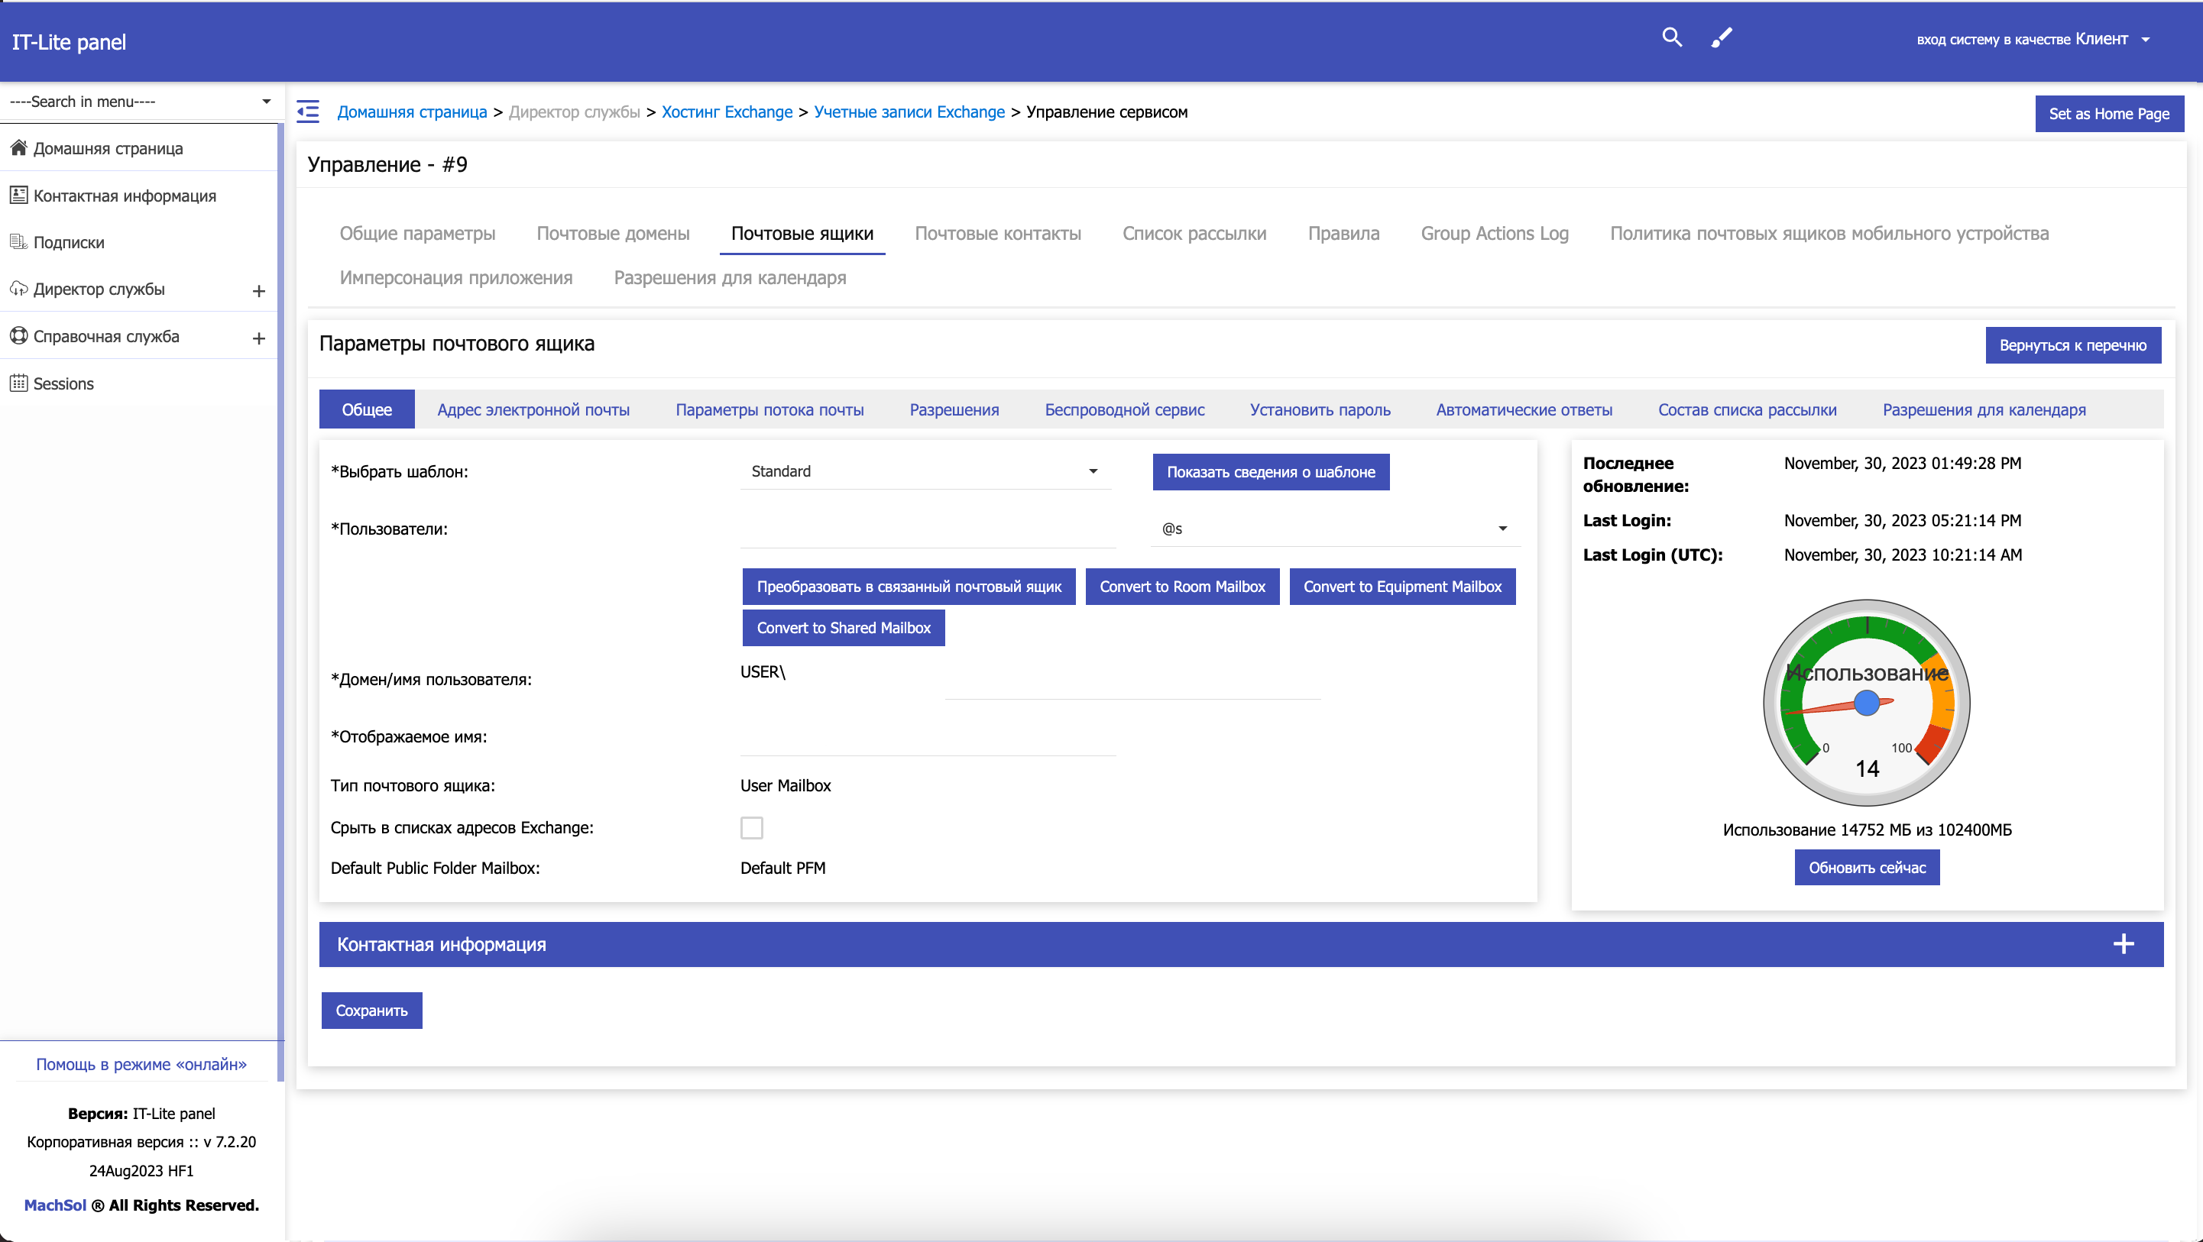Click Показать сведения о шаблоне button
The width and height of the screenshot is (2203, 1242).
pos(1271,472)
